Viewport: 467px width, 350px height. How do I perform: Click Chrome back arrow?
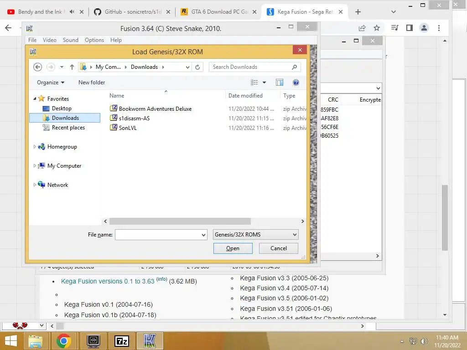(x=8, y=28)
